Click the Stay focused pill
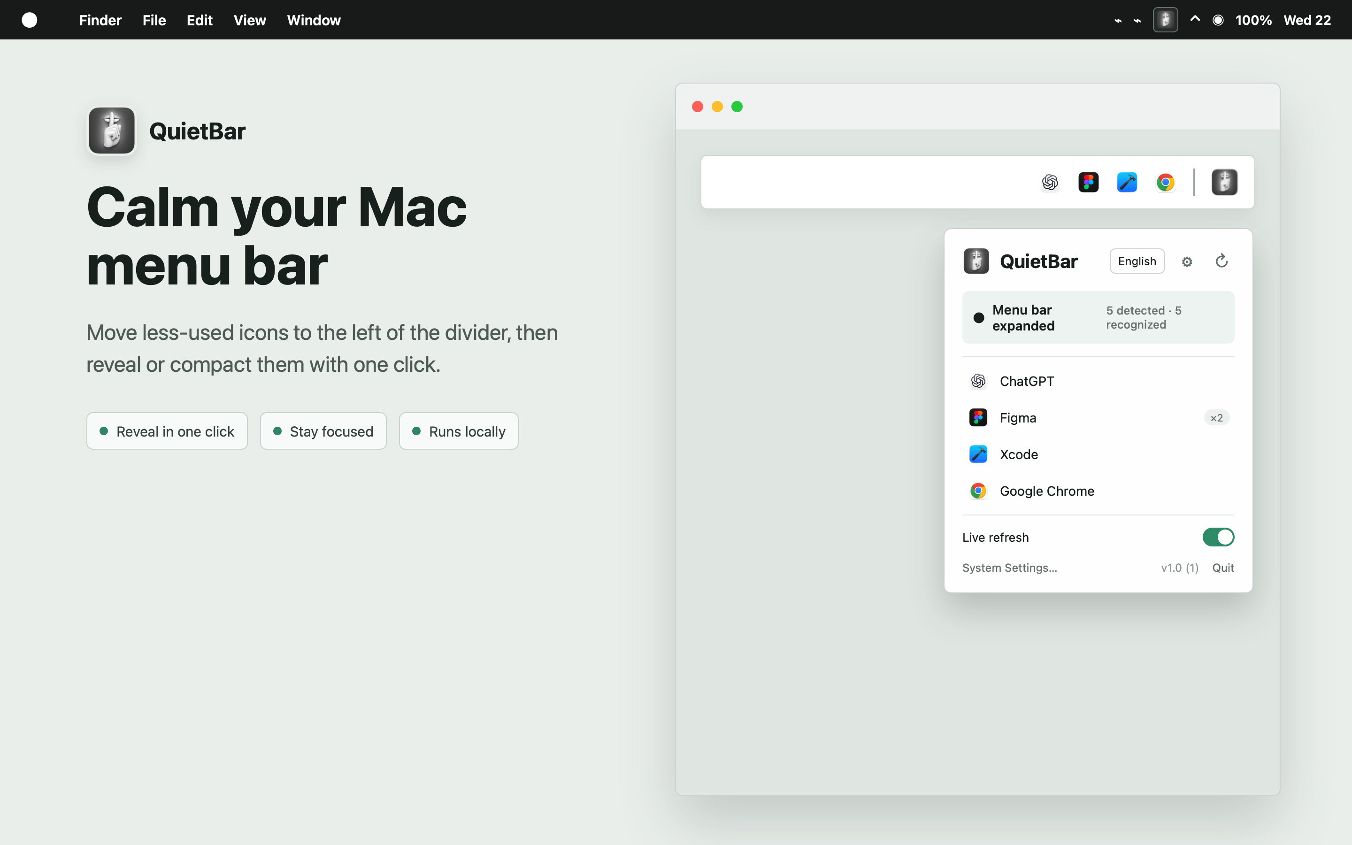Image resolution: width=1352 pixels, height=845 pixels. pos(323,431)
